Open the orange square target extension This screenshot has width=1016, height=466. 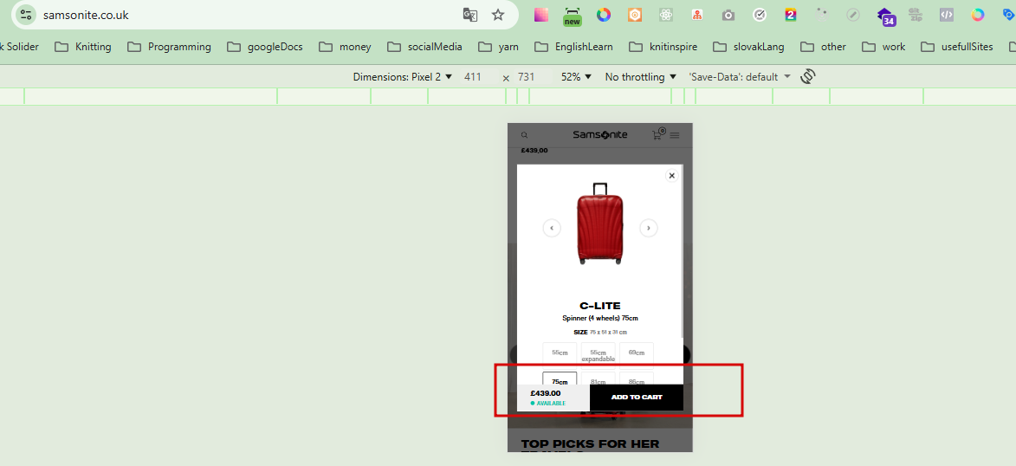coord(635,15)
